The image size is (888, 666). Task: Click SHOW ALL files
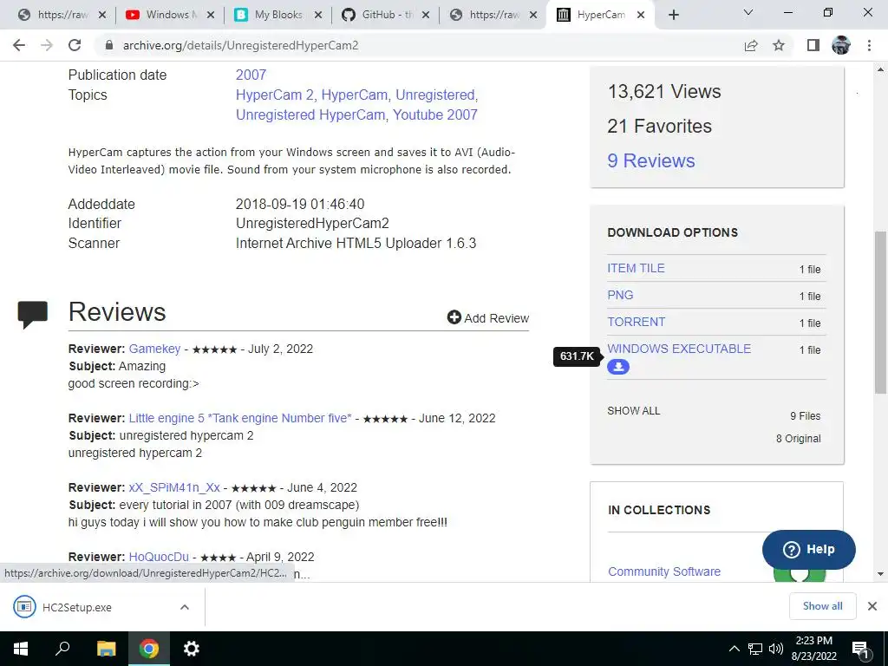point(634,411)
